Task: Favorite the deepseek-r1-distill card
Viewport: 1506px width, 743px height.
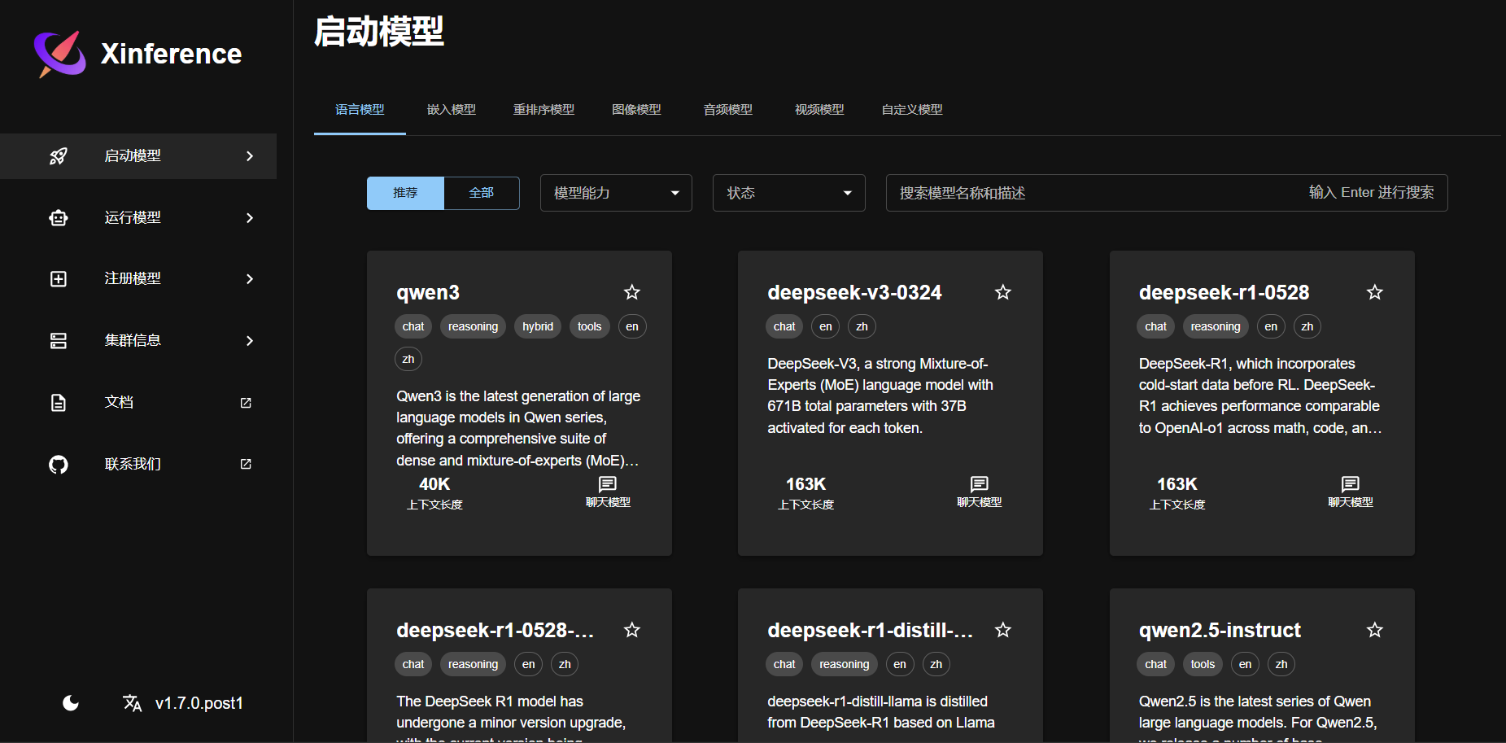Action: click(1003, 630)
